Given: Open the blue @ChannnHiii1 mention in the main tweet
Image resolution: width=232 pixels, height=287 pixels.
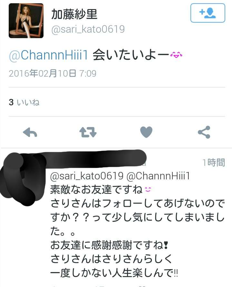Looking at the screenshot, I should [48, 55].
